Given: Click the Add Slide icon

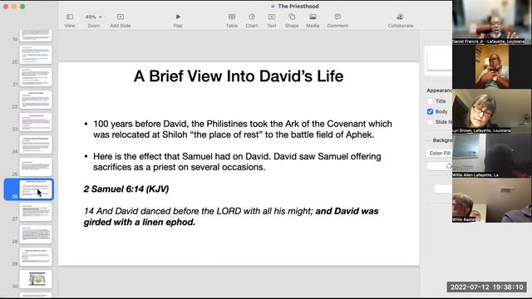Looking at the screenshot, I should [x=121, y=17].
